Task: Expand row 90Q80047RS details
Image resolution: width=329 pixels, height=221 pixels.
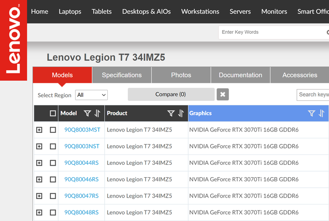Action: [x=39, y=196]
